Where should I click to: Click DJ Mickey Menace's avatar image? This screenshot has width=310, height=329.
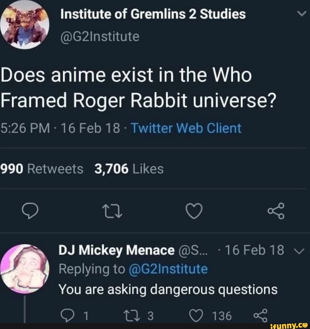(x=25, y=269)
